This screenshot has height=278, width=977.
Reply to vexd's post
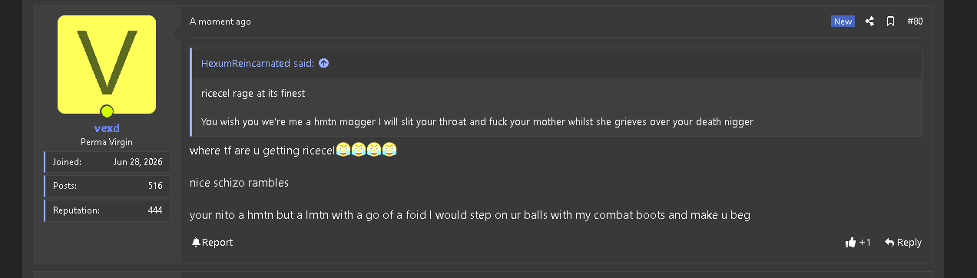903,243
